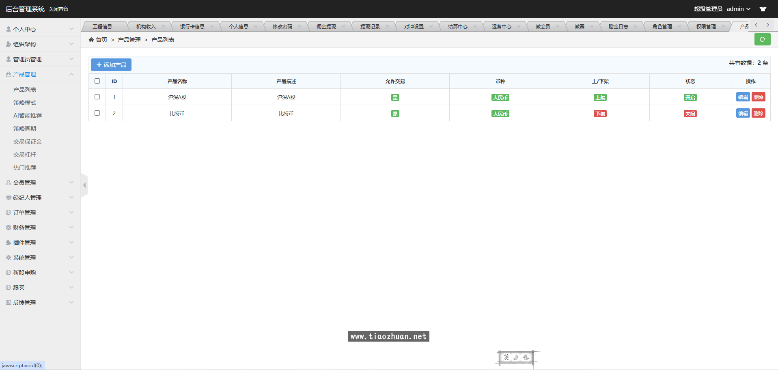Open the theme shirt icon in header
Screen dimensions: 778x370
coord(763,9)
